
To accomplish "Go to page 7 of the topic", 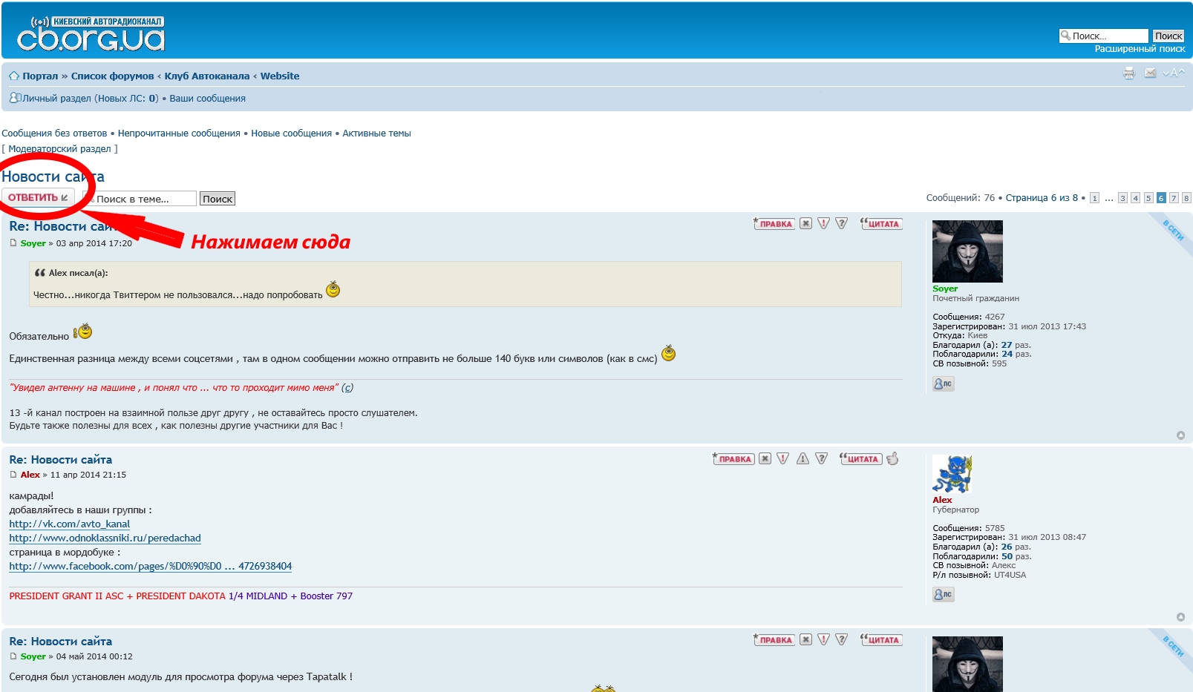I will coord(1174,198).
